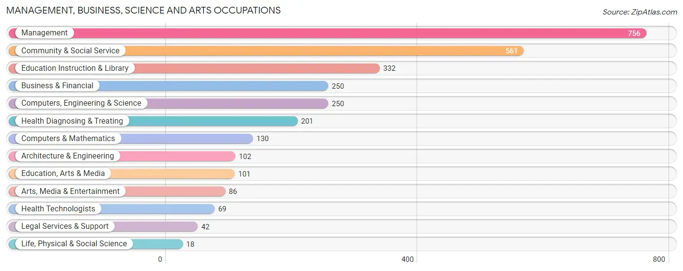Click the Computers & Mathematics label

pyautogui.click(x=68, y=139)
